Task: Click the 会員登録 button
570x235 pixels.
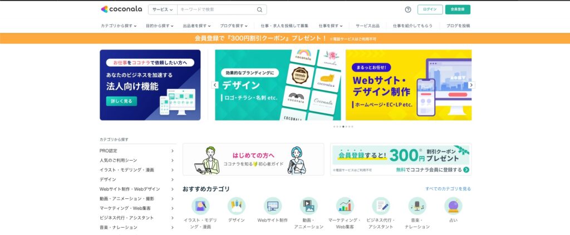Action: [458, 9]
